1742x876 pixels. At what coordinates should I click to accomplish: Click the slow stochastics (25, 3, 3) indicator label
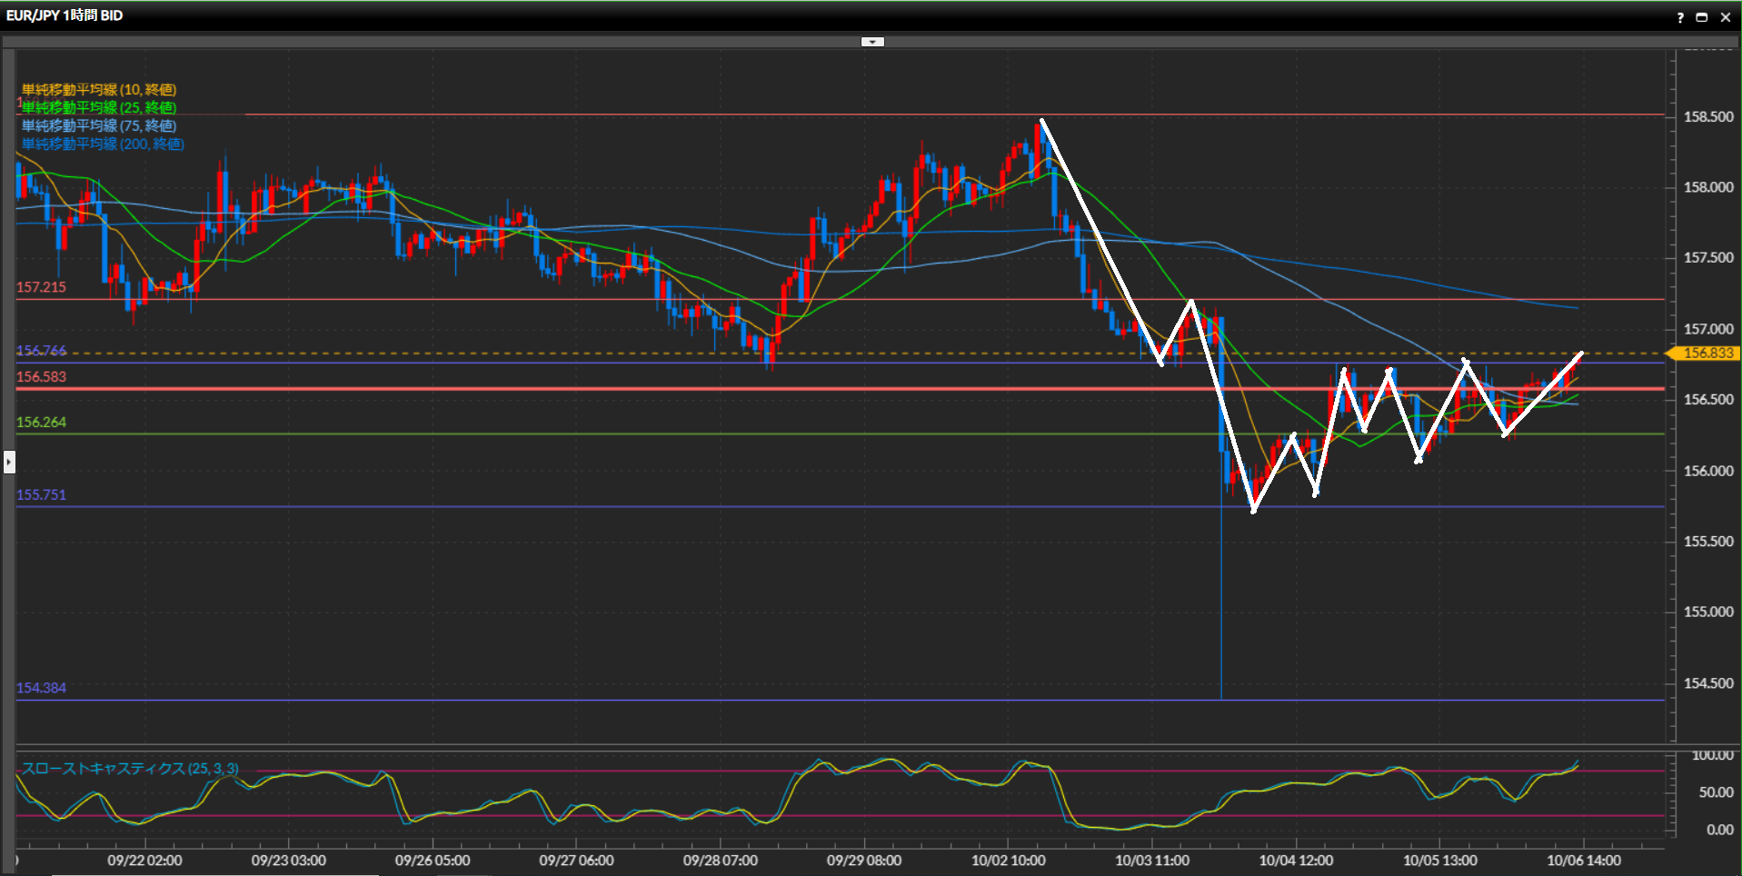(x=130, y=768)
